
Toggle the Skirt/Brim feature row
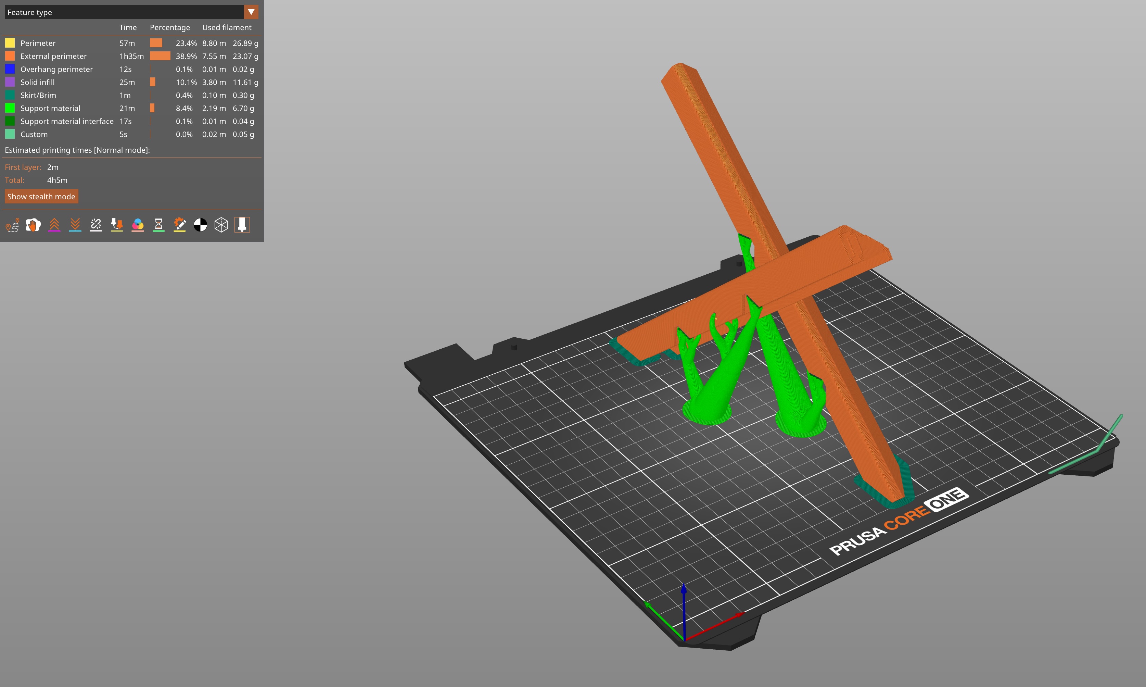pos(132,95)
